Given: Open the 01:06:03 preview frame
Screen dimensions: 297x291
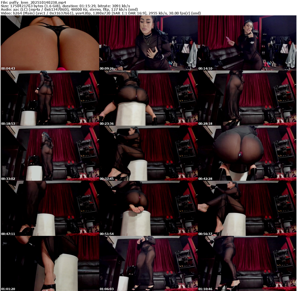Looking at the screenshot, I should point(148,263).
